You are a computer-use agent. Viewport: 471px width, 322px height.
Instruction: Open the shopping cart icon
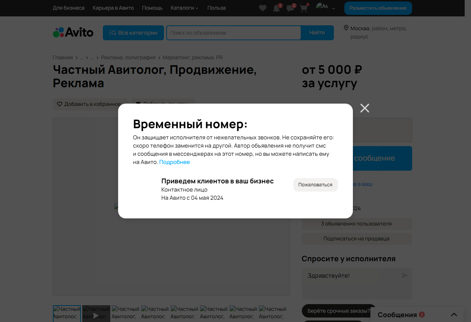(x=304, y=8)
